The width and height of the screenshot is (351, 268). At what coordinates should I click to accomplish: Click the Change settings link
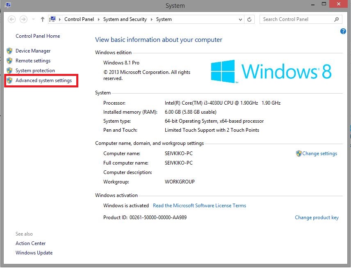[x=319, y=153]
